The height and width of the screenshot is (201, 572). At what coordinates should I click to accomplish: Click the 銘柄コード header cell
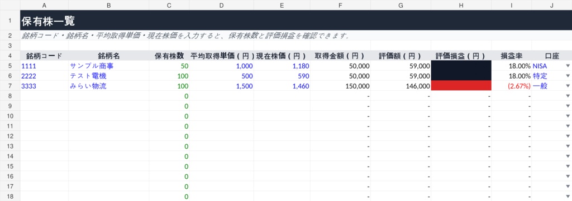pyautogui.click(x=44, y=56)
